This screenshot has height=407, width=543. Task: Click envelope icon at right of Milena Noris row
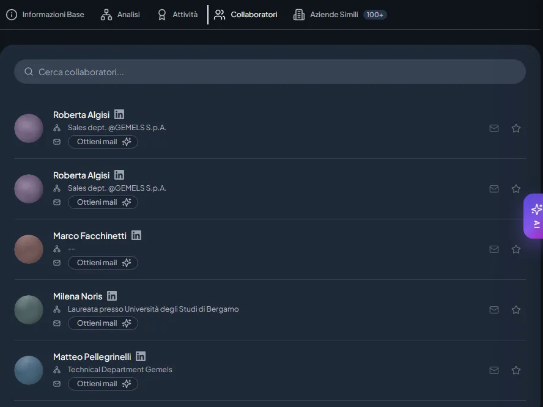tap(494, 310)
